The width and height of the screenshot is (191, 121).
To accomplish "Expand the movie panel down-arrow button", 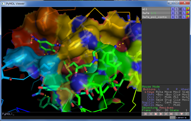I will pyautogui.click(x=181, y=114).
